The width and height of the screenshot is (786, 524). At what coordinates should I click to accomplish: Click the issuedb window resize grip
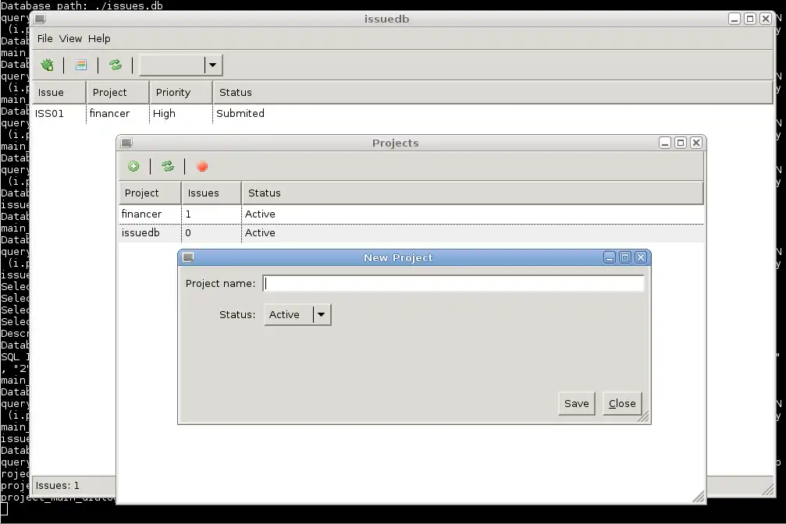767,490
